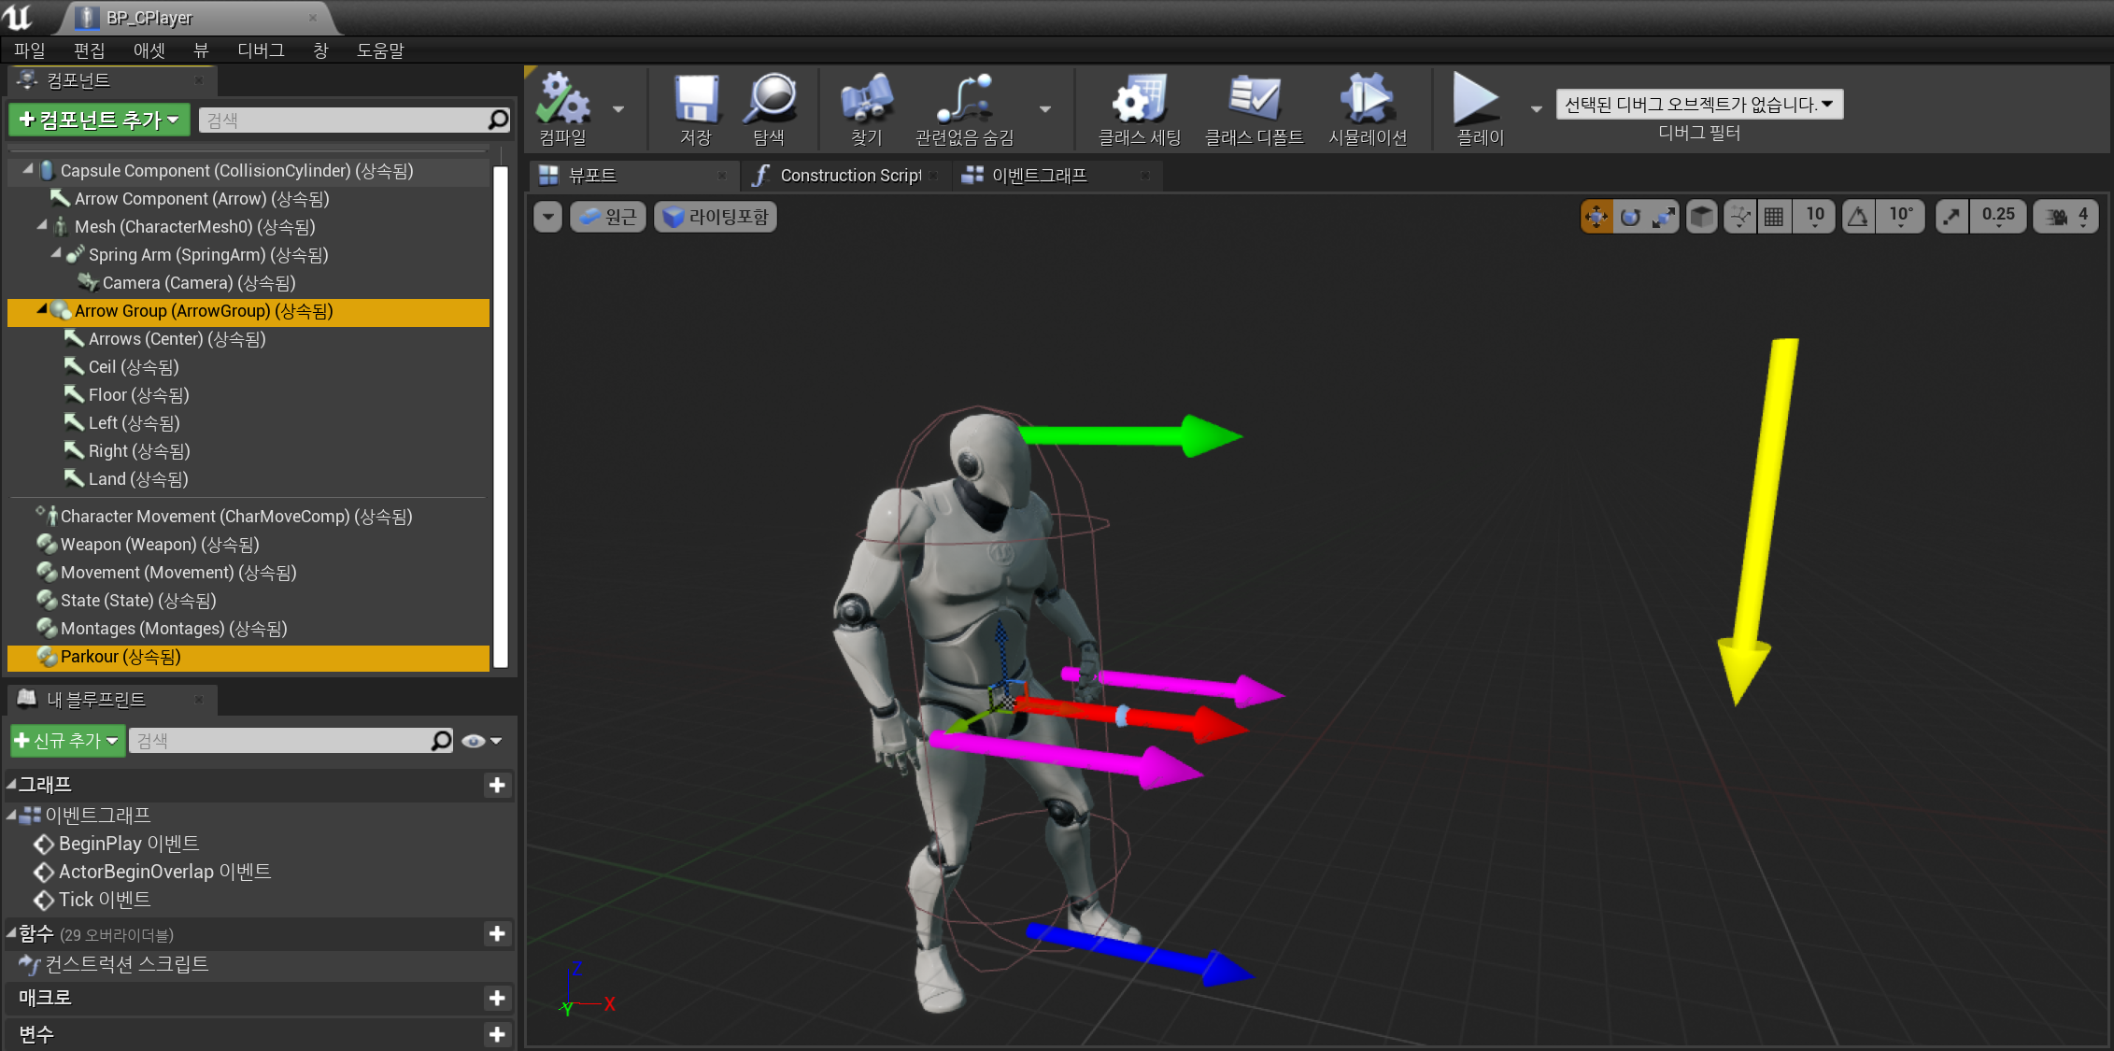This screenshot has height=1051, width=2114.
Task: Click the 컴포넌트 추가 button
Action: tap(99, 120)
